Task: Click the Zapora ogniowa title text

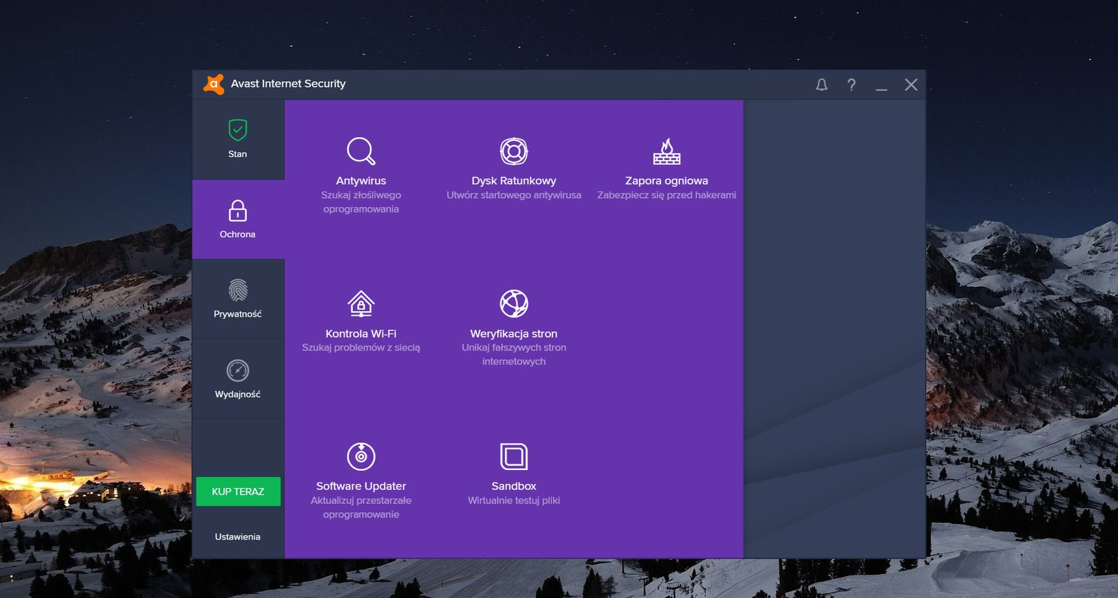Action: point(667,181)
